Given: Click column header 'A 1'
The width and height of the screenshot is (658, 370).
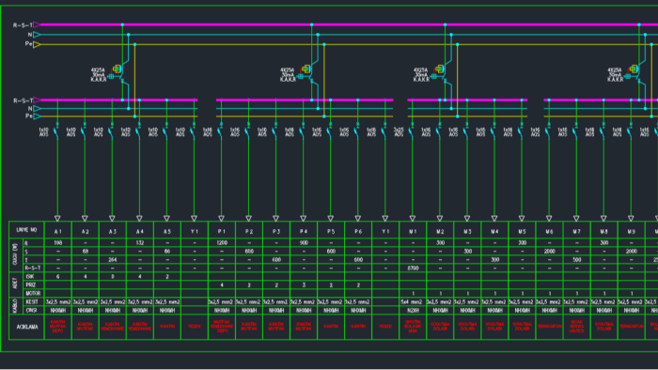Looking at the screenshot, I should pos(58,231).
